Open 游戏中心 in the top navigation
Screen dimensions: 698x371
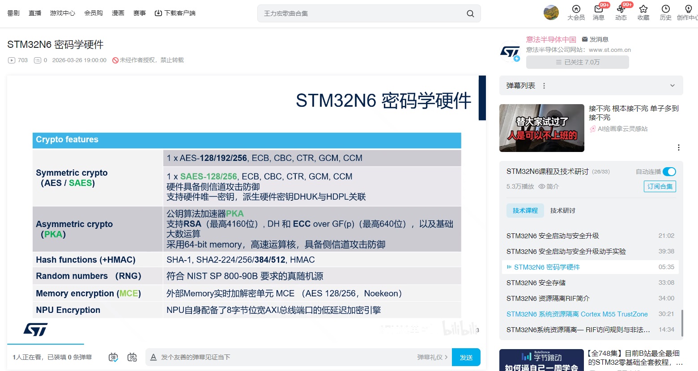pyautogui.click(x=63, y=13)
